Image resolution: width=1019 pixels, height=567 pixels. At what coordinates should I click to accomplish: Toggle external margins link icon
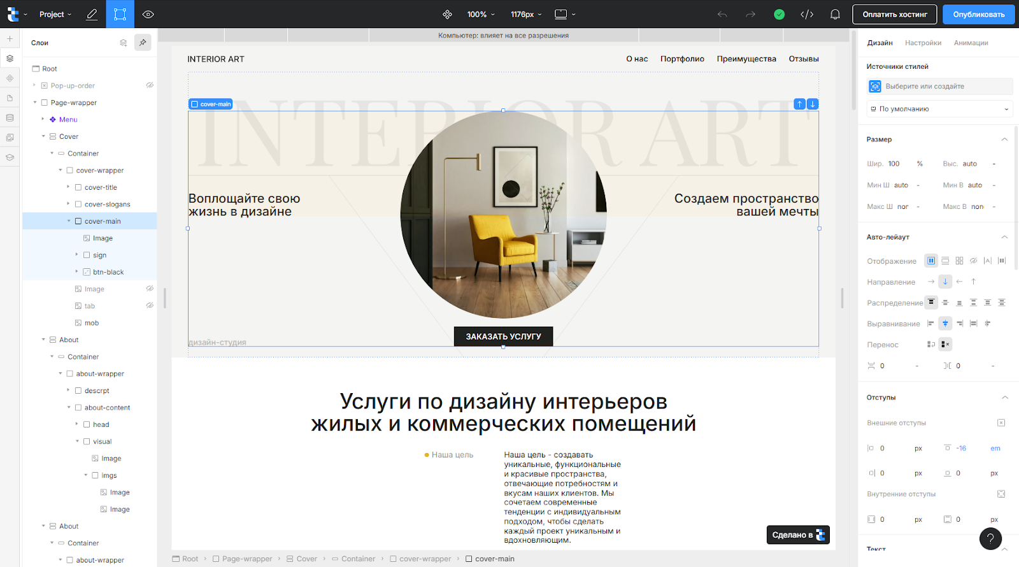pos(1001,423)
